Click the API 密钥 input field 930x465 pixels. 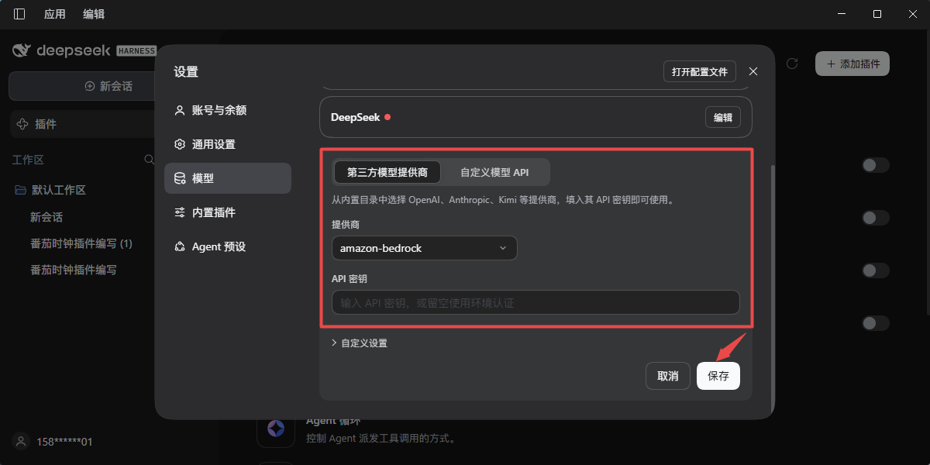[536, 302]
